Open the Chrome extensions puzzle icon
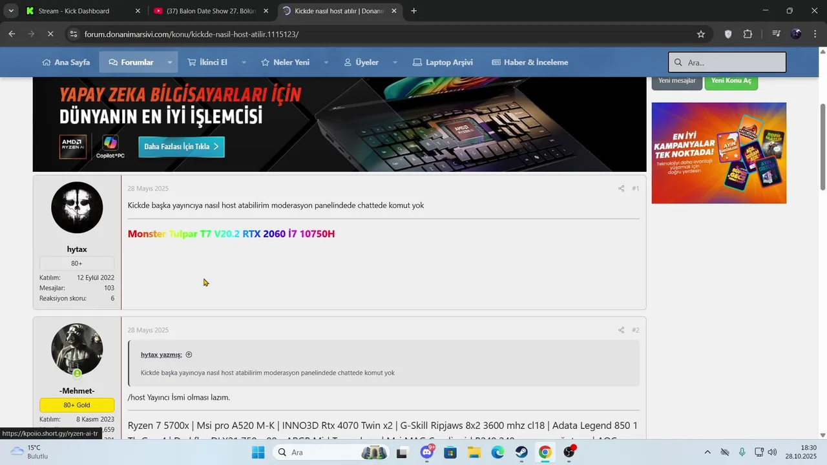Screen dimensions: 827x465 point(748,34)
